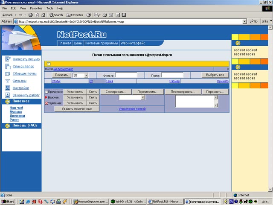
Task: Click the Переместить... button
Action: 148,92
